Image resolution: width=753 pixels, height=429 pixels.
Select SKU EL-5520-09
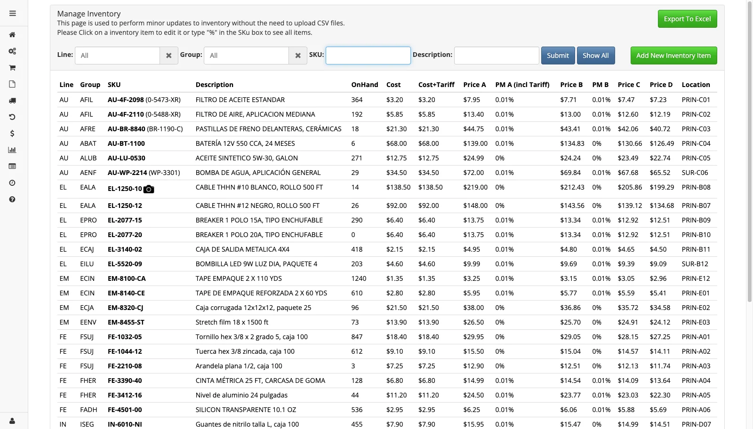125,264
